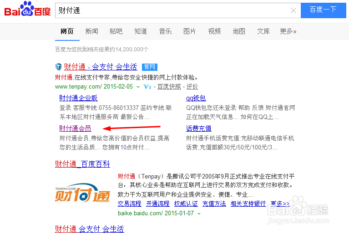Expand the 更多» menu
The height and width of the screenshot is (233, 349).
pyautogui.click(x=288, y=31)
